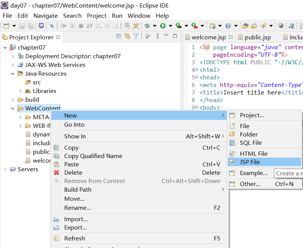Click the Resume debug icon
The width and height of the screenshot is (303, 248).
point(63,26)
